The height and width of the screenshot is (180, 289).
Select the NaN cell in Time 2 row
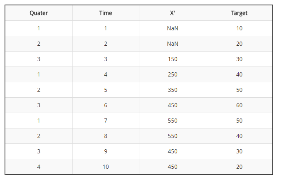point(173,44)
